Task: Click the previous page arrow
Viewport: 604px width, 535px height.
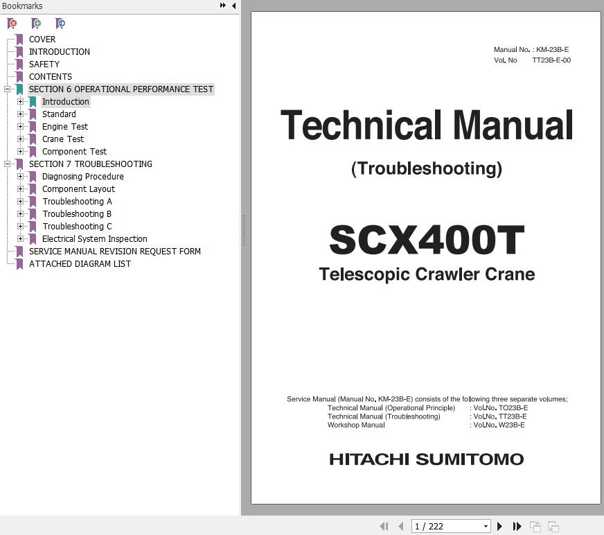Action: [x=401, y=527]
